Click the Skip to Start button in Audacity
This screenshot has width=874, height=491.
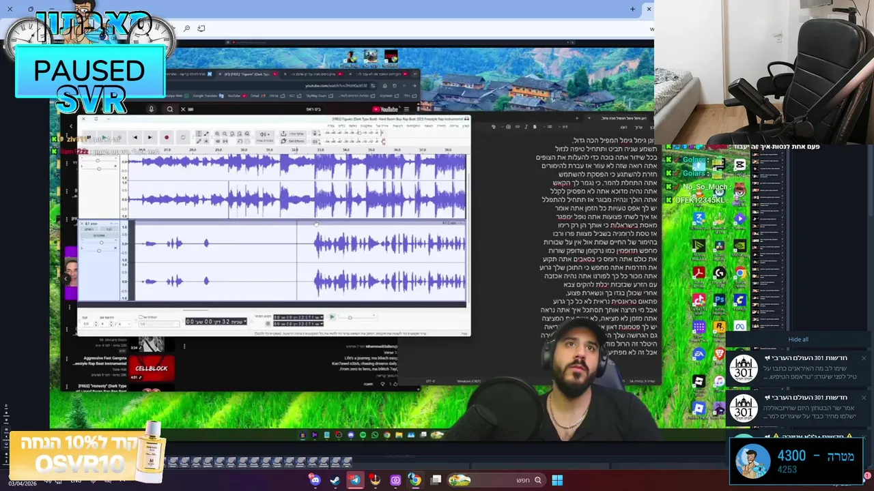click(x=135, y=137)
